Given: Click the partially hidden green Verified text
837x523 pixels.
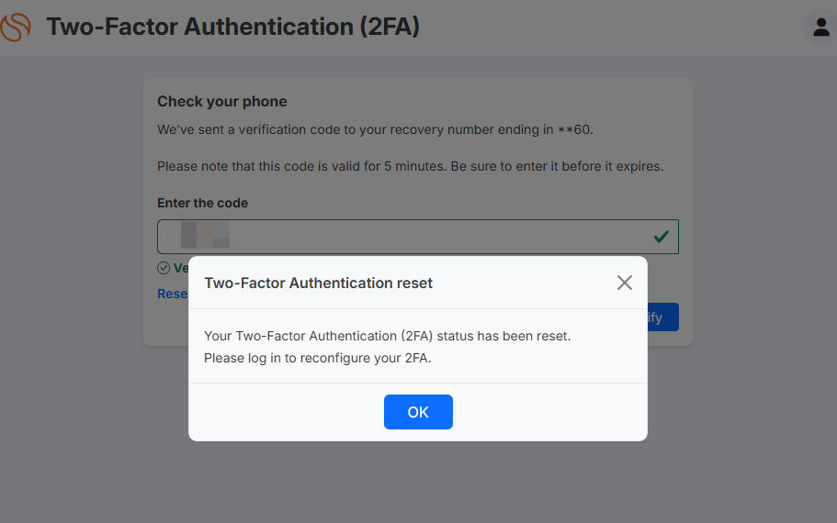Looking at the screenshot, I should (x=181, y=268).
